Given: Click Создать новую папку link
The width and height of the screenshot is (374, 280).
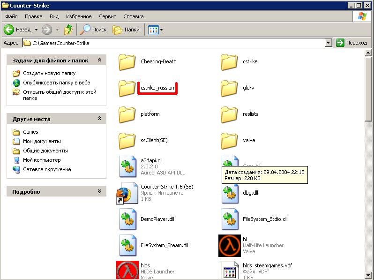Looking at the screenshot, I should point(49,73).
